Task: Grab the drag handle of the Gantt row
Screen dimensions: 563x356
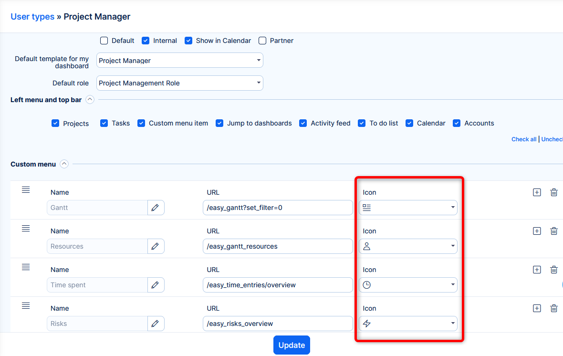Action: click(26, 190)
